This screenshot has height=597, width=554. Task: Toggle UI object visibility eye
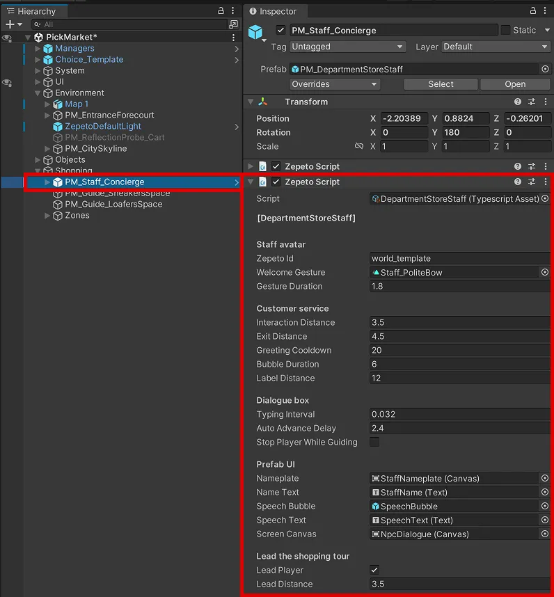[x=7, y=82]
